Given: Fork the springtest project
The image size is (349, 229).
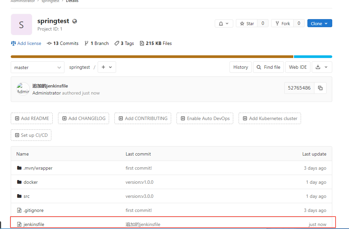Looking at the screenshot, I should click(x=283, y=23).
